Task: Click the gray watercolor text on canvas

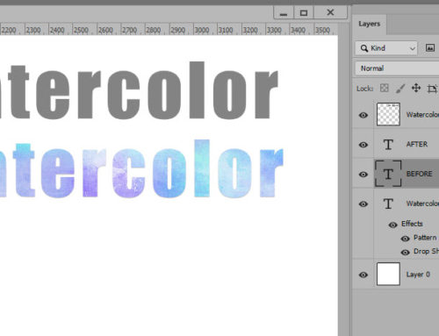Action: tap(139, 90)
